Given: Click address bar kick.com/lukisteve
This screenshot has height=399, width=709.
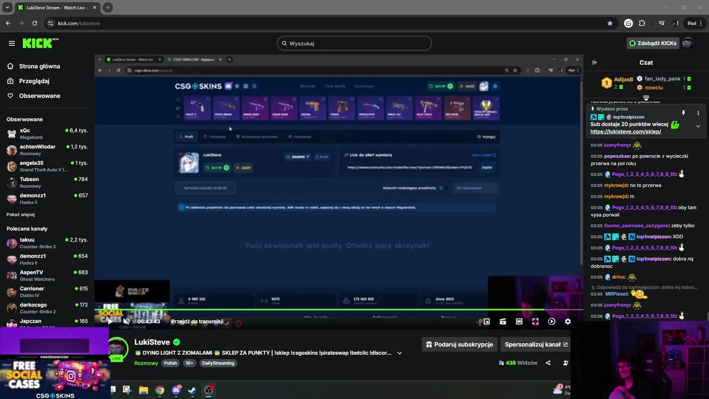Looking at the screenshot, I should coord(79,23).
